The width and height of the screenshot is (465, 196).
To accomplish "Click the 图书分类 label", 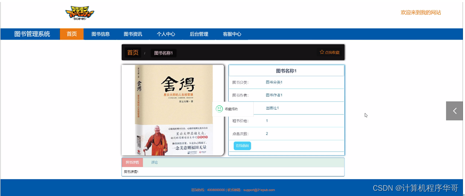I will pos(240,82).
